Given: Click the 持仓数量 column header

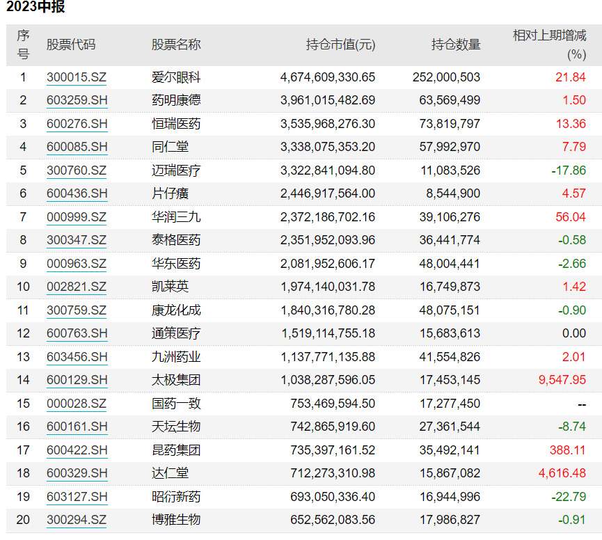Looking at the screenshot, I should (455, 45).
